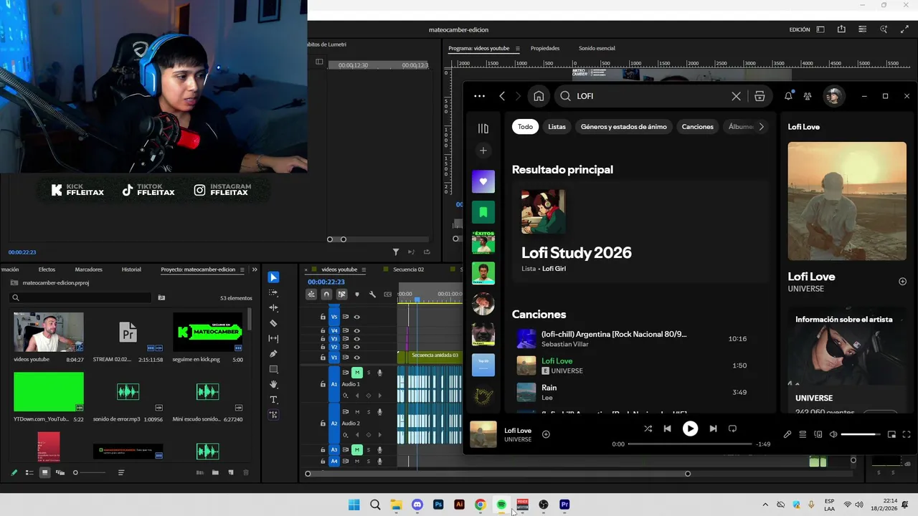Image resolution: width=918 pixels, height=516 pixels.
Task: Toggle visibility eye of track V5
Action: (356, 317)
